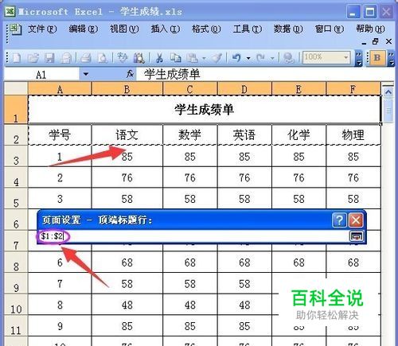Click the Open file icon
The height and width of the screenshot is (346, 398).
33,58
